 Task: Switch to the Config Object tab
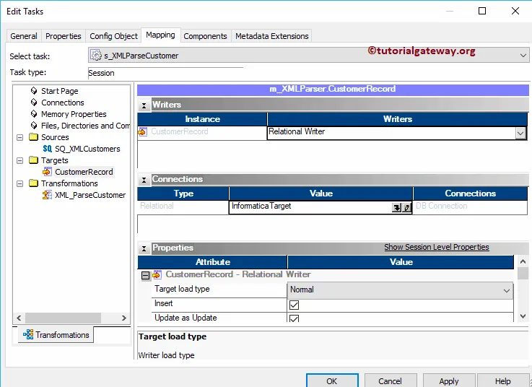point(113,36)
